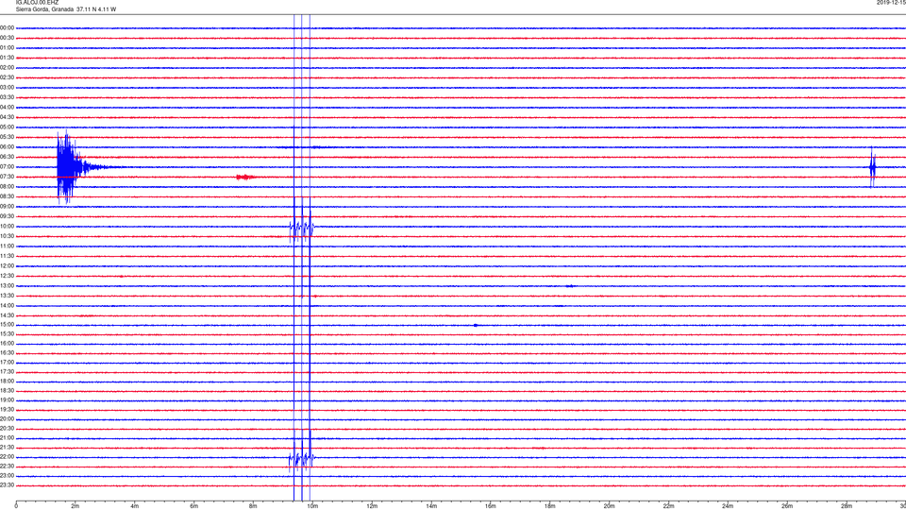
Task: Click the 24m tick label on the axis
Action: [728, 506]
